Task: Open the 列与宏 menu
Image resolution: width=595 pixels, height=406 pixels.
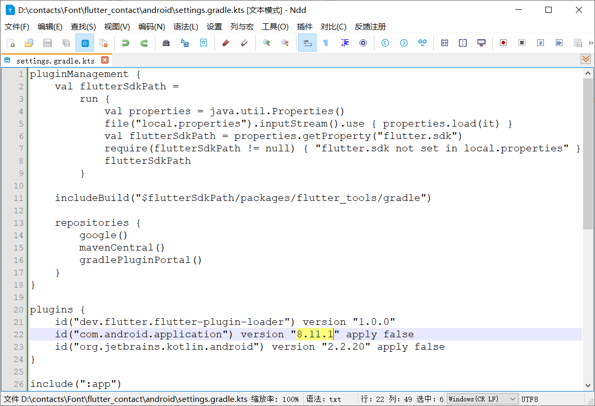Action: [x=242, y=26]
